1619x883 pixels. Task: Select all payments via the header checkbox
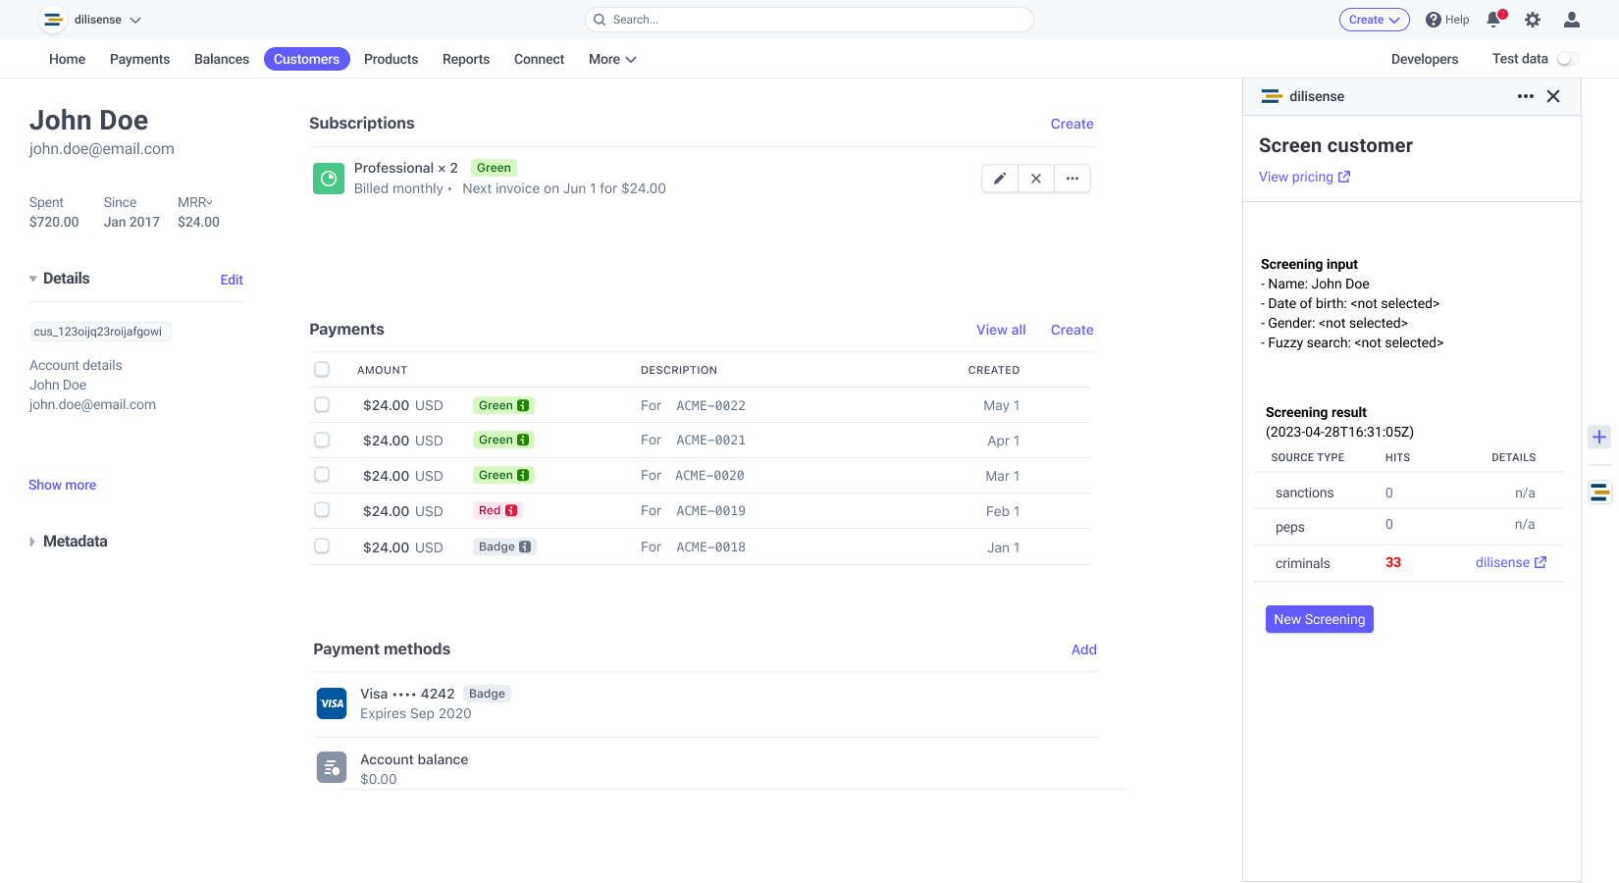(322, 369)
